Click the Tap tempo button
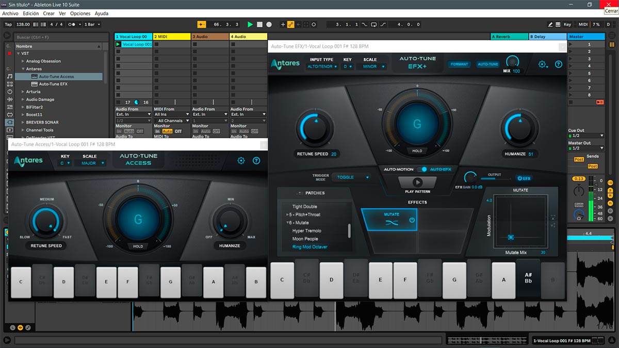 pos(8,24)
